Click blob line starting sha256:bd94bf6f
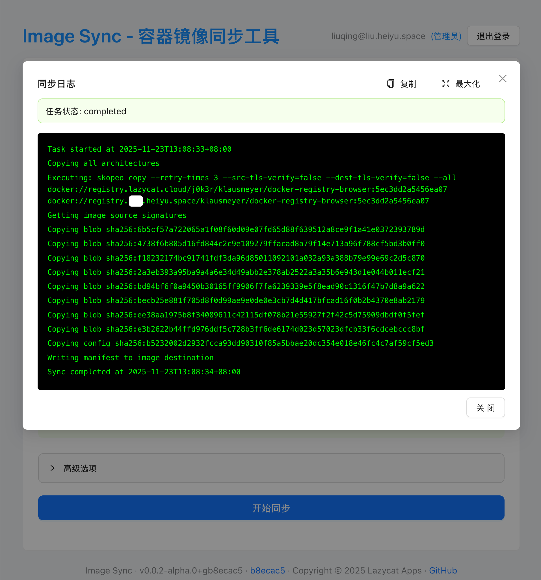This screenshot has height=580, width=541. tap(236, 286)
